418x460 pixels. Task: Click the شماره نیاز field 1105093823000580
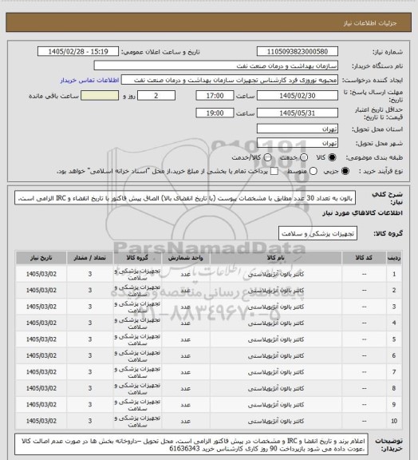tap(298, 52)
